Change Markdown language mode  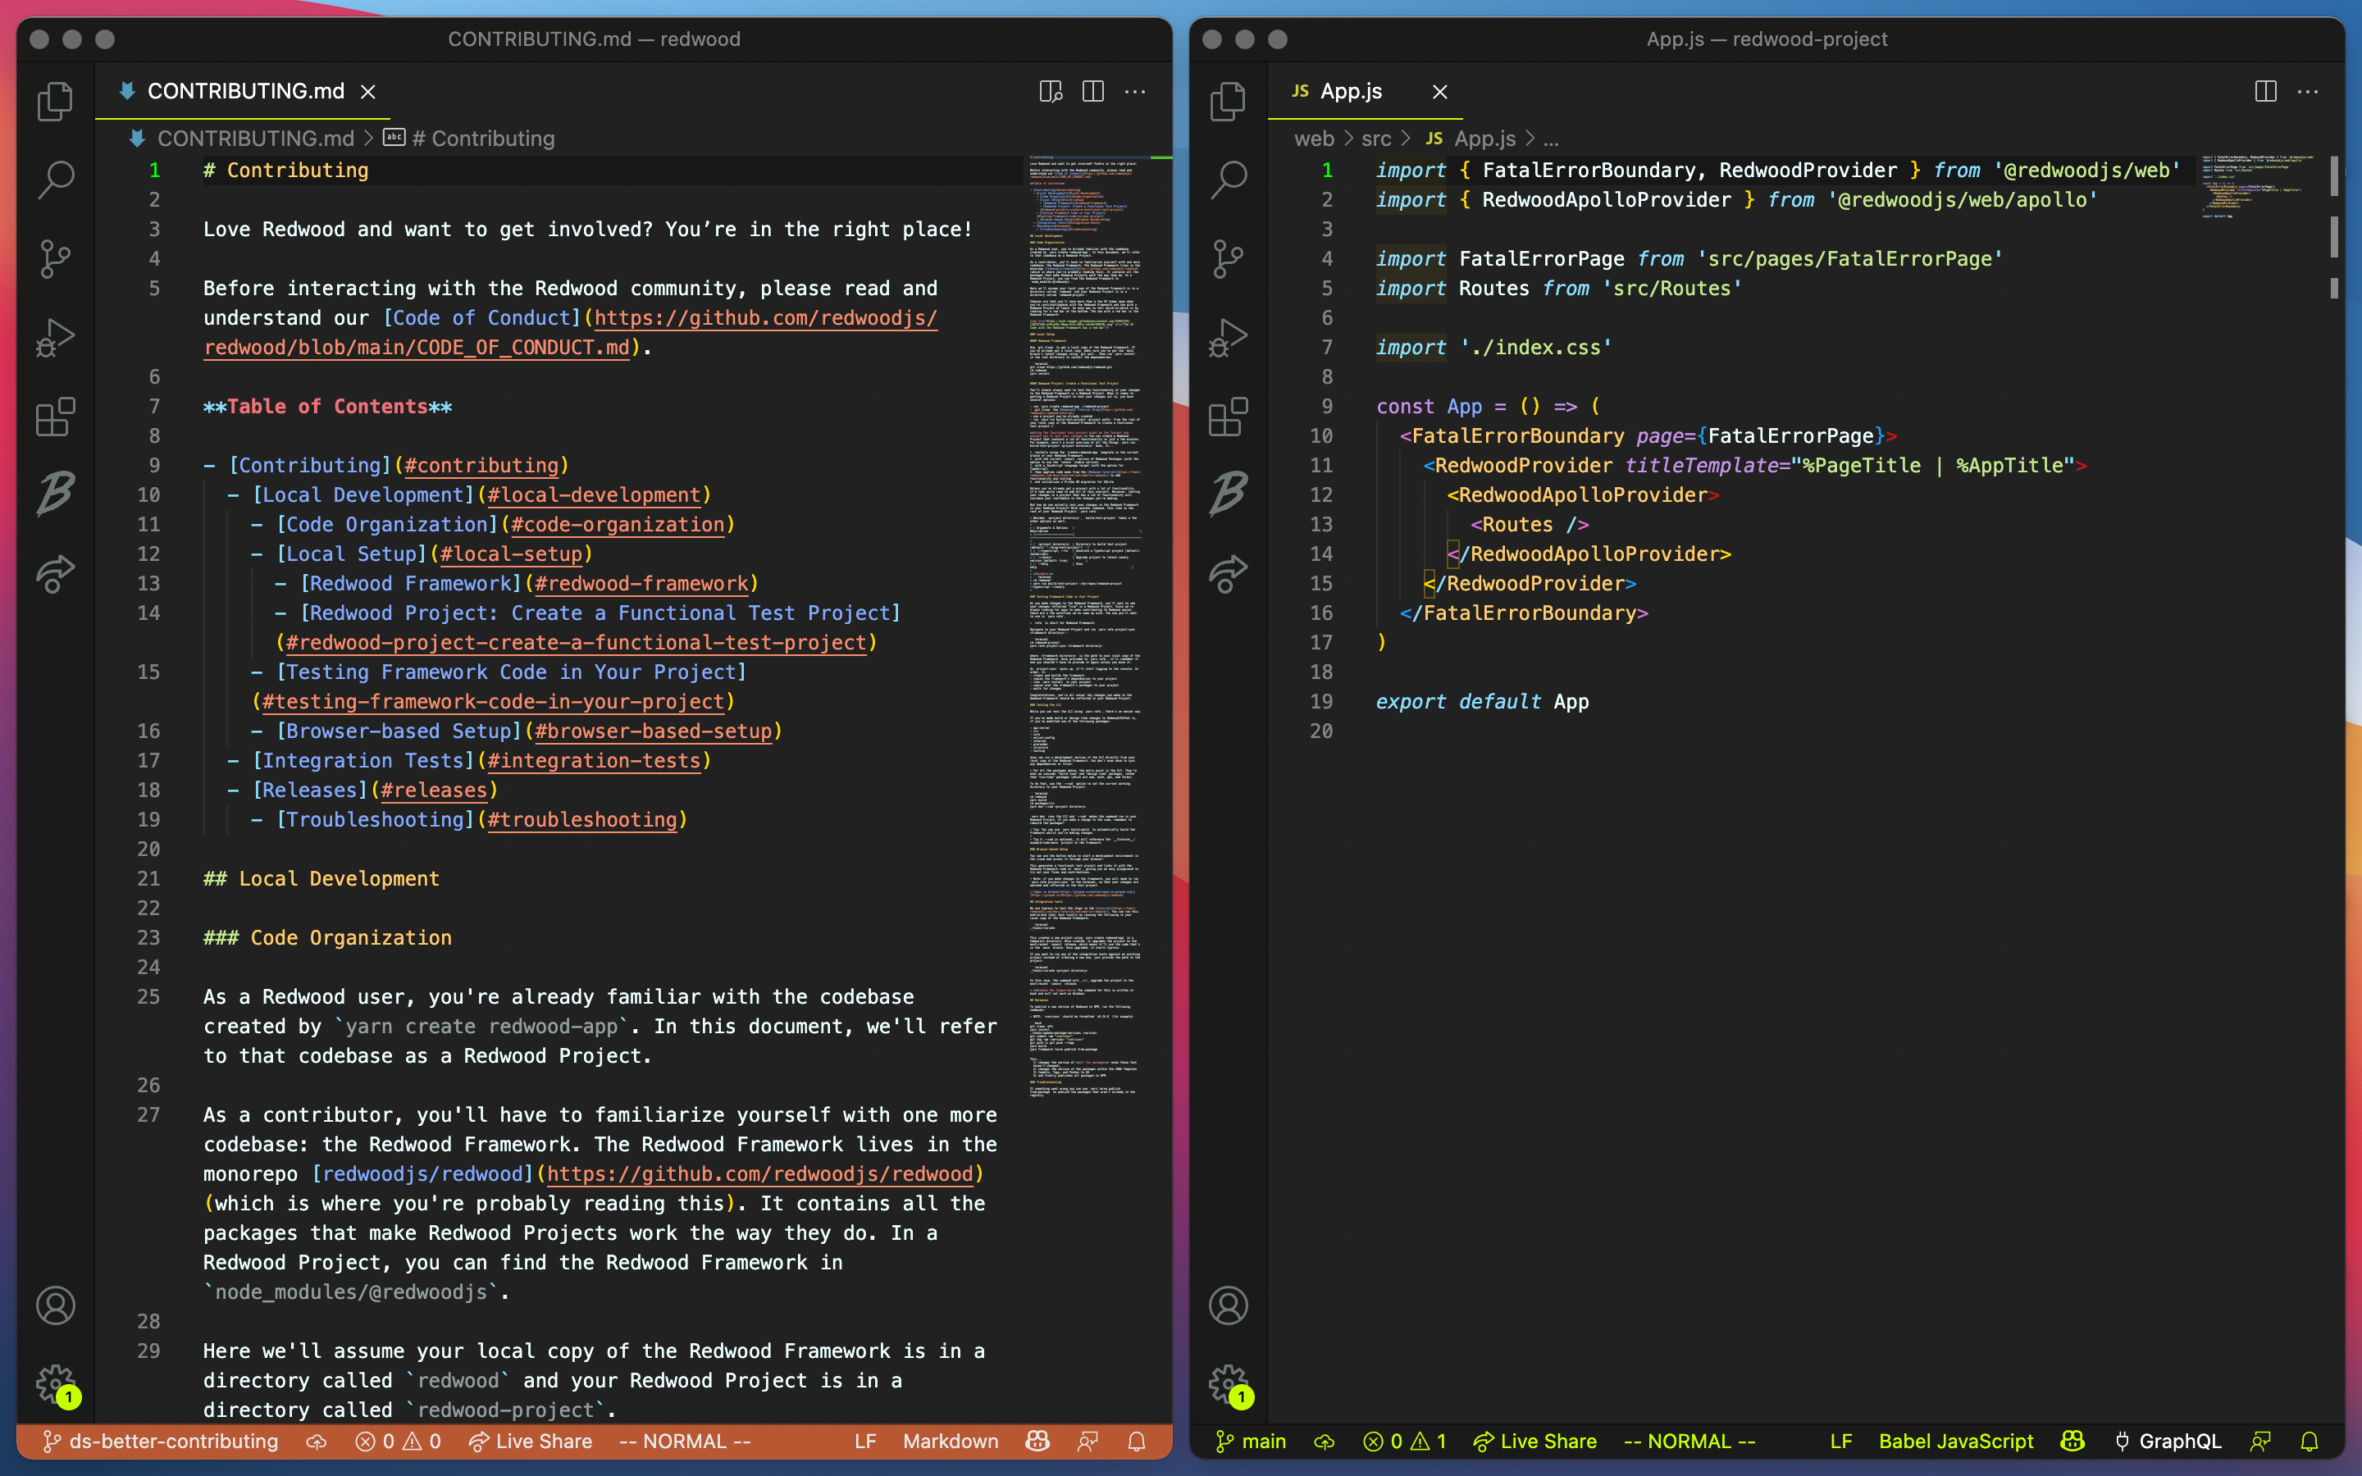point(951,1442)
